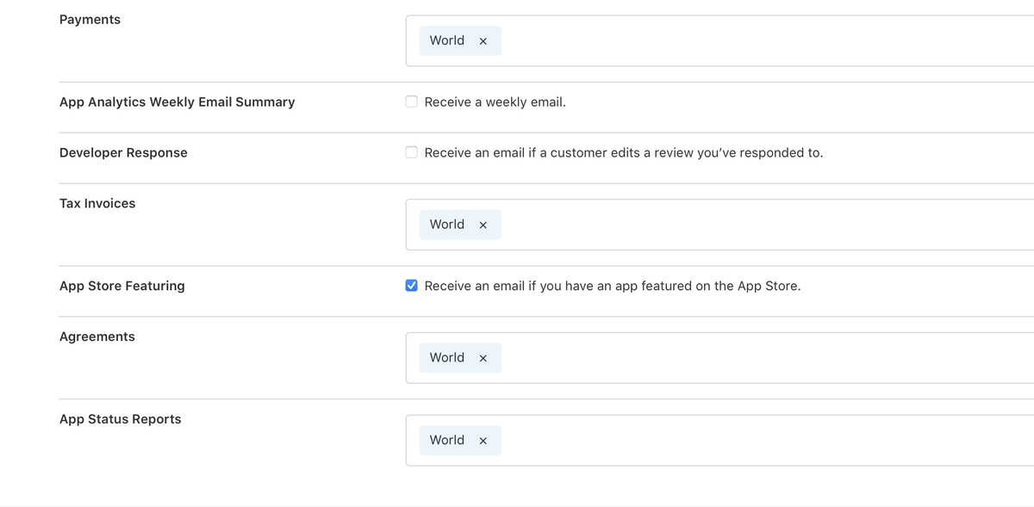The width and height of the screenshot is (1034, 507).
Task: Open the Tax Invoices territory selection field
Action: (x=719, y=225)
